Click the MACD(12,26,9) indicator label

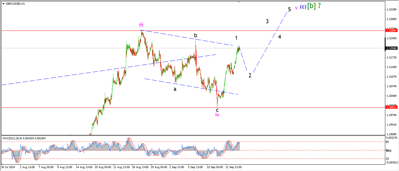13,138
